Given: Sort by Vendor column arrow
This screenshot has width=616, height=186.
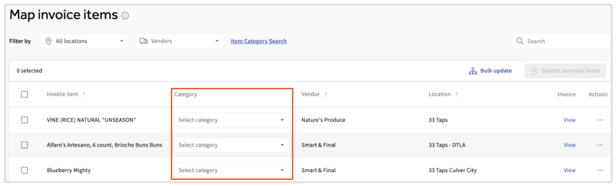Looking at the screenshot, I should pos(325,94).
